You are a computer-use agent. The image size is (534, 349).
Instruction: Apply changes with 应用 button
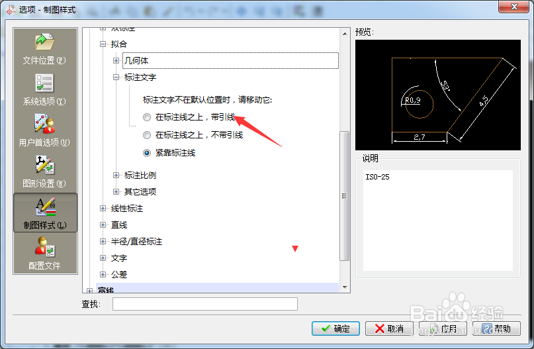tap(443, 328)
